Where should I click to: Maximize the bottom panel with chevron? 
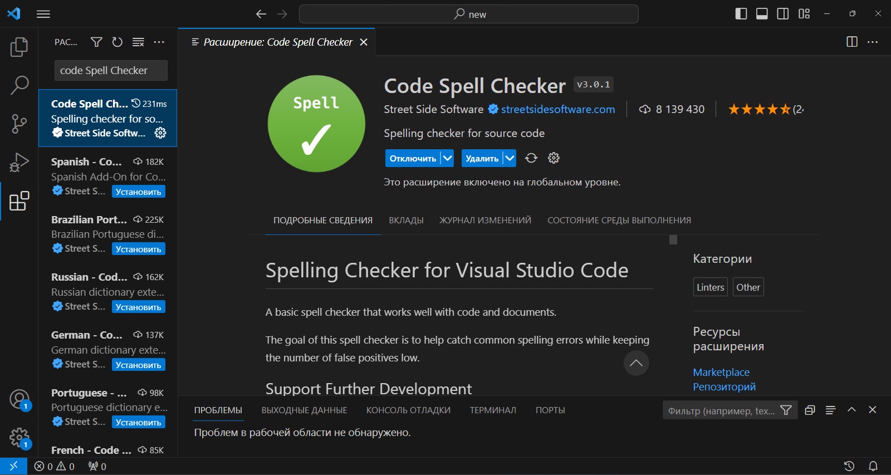coord(851,410)
